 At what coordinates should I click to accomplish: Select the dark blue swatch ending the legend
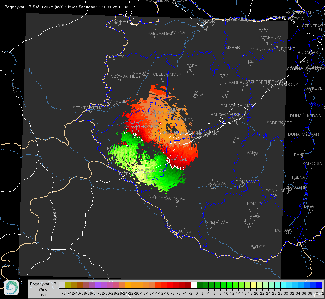[x=319, y=285]
